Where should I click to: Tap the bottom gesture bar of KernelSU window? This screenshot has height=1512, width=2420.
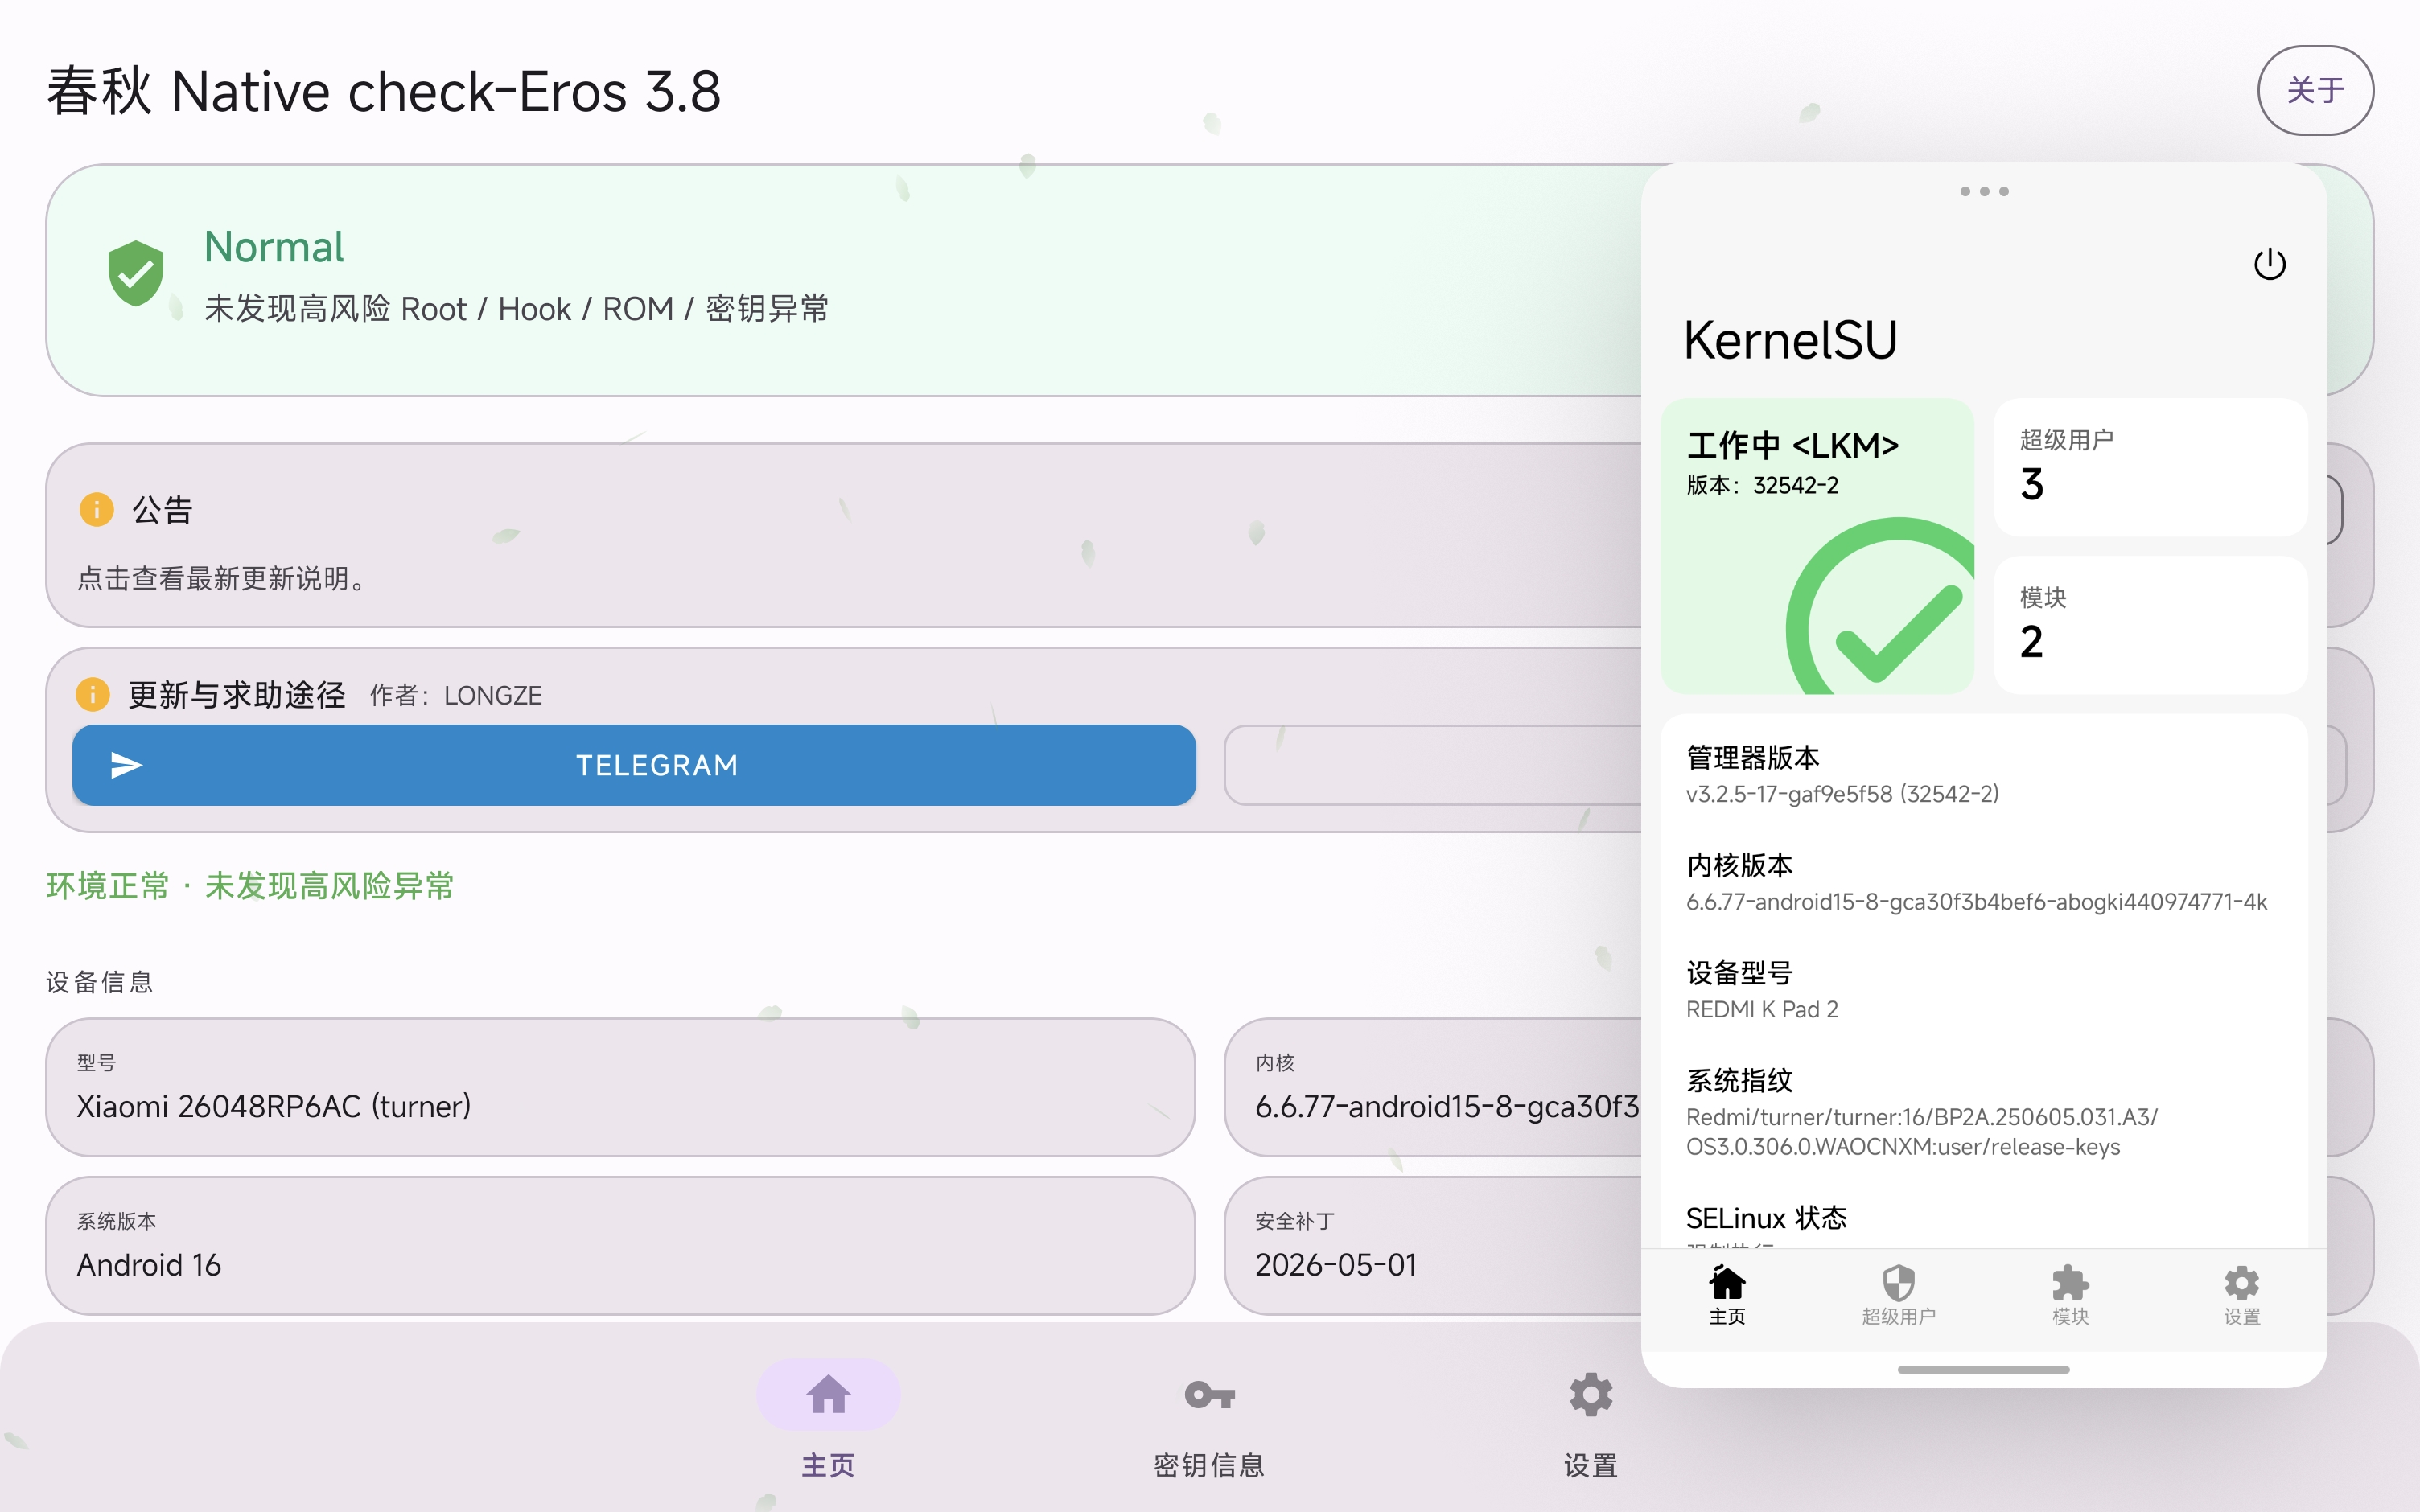pos(1983,1370)
